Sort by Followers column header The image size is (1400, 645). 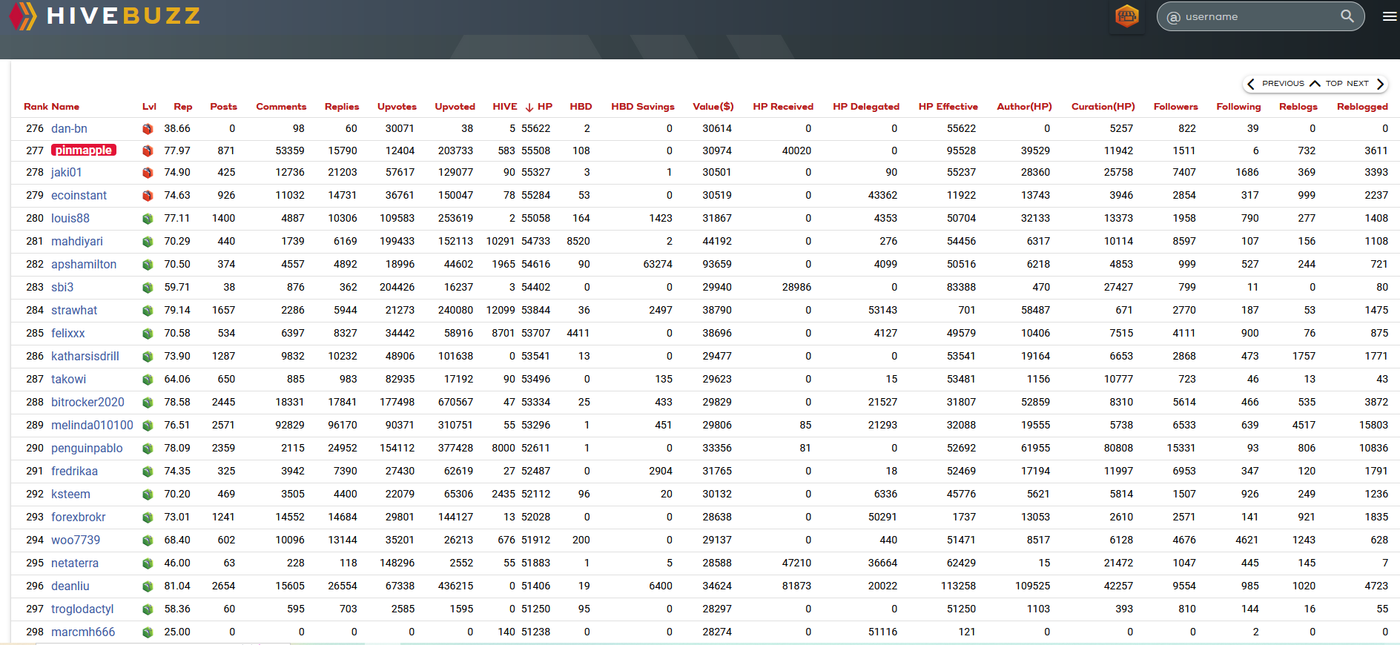click(x=1175, y=107)
